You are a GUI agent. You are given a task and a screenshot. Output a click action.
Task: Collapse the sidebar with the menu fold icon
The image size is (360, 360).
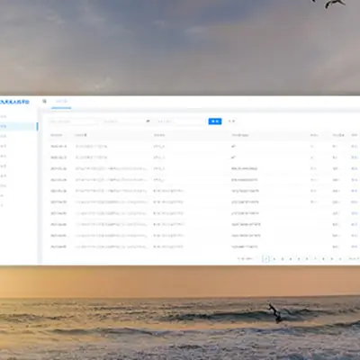click(x=44, y=102)
